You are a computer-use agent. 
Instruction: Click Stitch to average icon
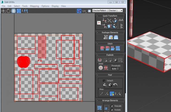coord(107,48)
